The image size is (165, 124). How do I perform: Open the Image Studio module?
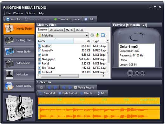19,52
